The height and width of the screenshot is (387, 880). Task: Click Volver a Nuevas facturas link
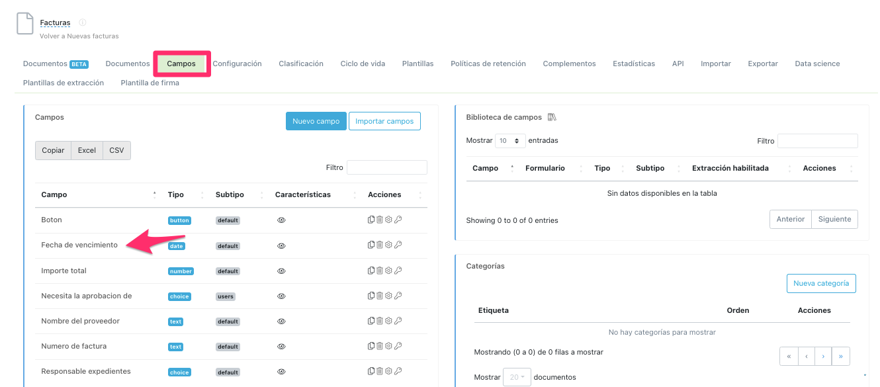(x=79, y=36)
